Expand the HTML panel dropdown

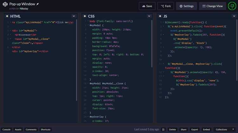coord(74,16)
